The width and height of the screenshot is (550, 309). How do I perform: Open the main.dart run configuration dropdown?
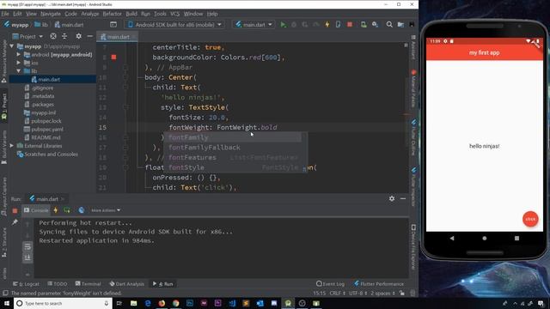(x=254, y=25)
